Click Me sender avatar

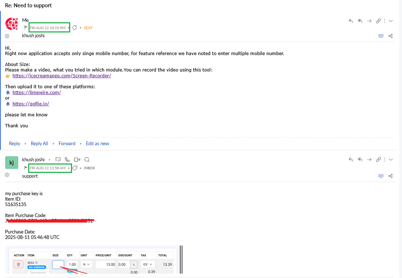pyautogui.click(x=12, y=24)
